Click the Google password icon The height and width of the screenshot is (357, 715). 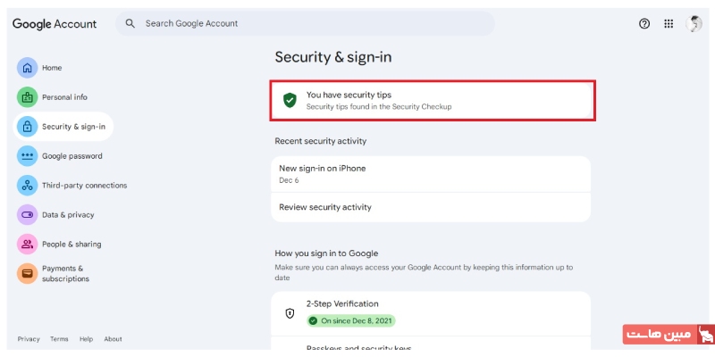click(x=28, y=156)
